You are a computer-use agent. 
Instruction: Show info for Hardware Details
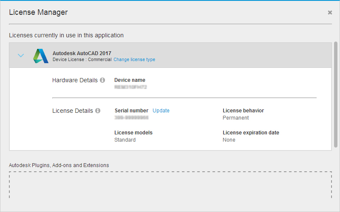pyautogui.click(x=102, y=80)
